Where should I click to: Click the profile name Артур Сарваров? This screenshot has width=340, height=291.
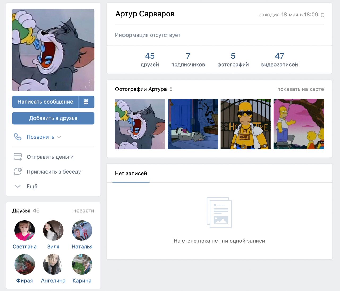[x=145, y=14]
